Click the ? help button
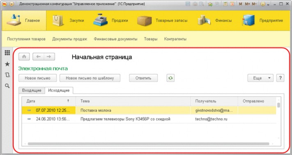Screen dimensions: 292x155 [280, 78]
